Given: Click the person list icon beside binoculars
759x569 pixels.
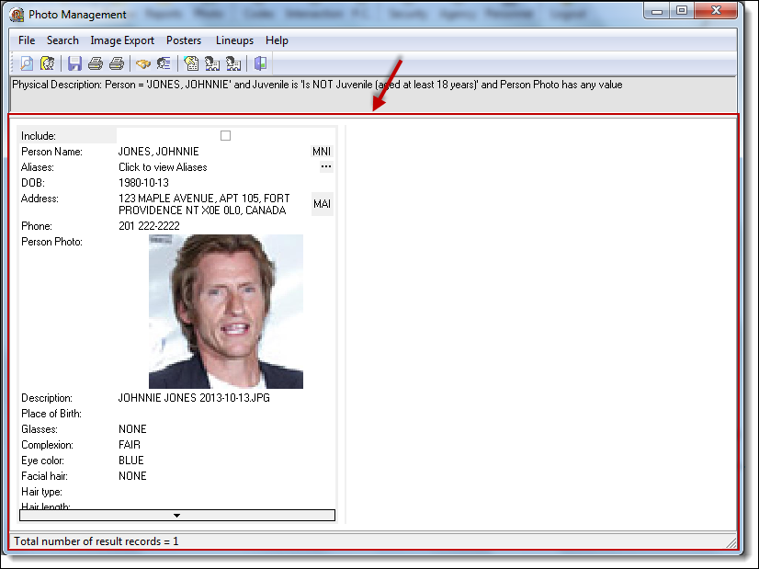Looking at the screenshot, I should tap(164, 63).
